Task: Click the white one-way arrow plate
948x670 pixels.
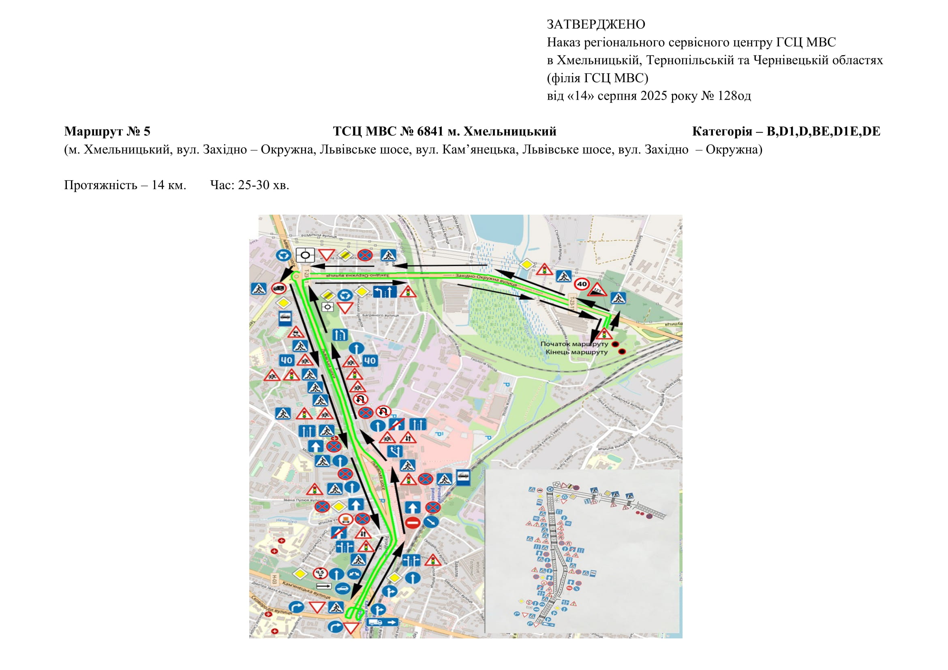Action: 324,586
